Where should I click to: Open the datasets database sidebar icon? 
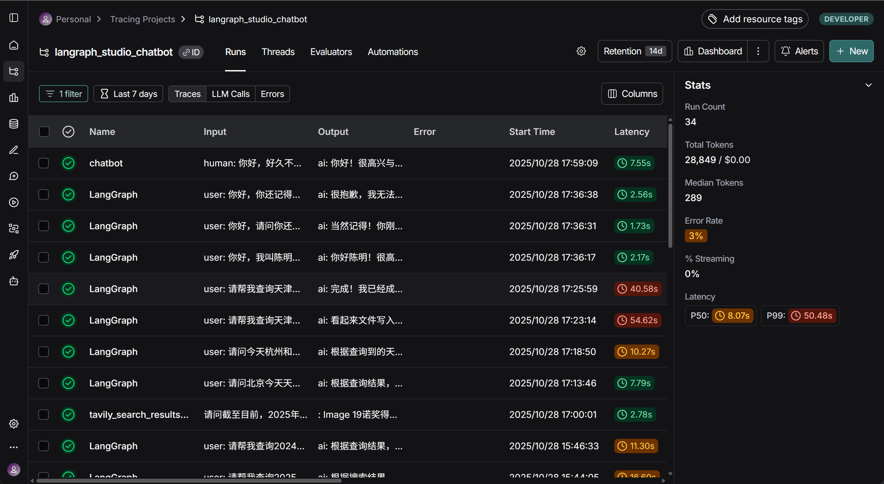point(14,124)
